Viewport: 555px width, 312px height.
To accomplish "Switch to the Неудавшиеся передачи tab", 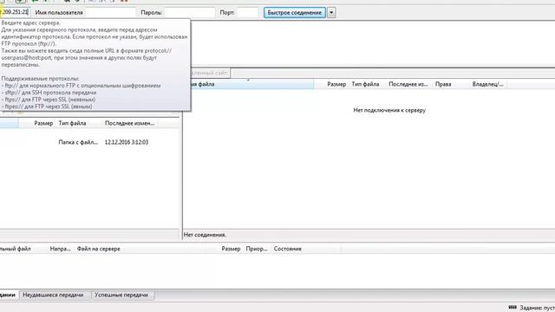I will [x=53, y=295].
